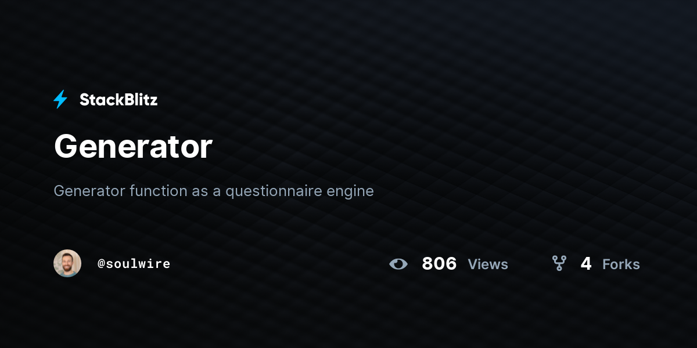Click the fork branch icon
This screenshot has width=697, height=348.
coord(559,263)
